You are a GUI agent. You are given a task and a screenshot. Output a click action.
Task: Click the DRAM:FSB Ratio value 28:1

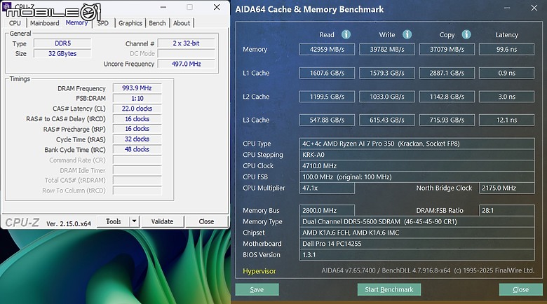[506, 211]
